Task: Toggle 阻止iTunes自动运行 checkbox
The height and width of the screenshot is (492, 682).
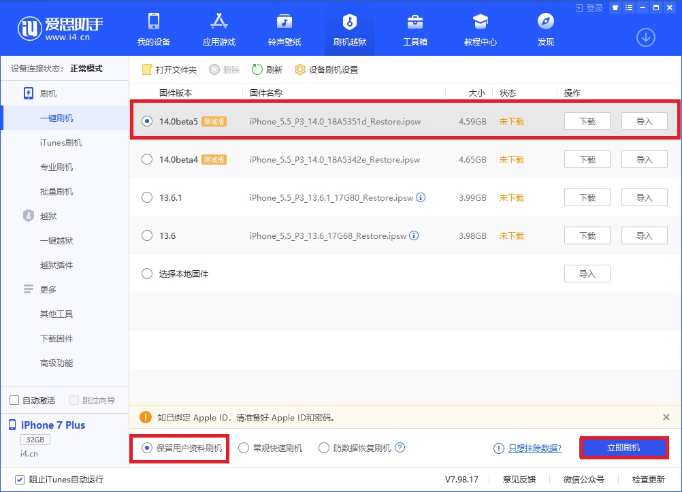Action: pos(20,479)
